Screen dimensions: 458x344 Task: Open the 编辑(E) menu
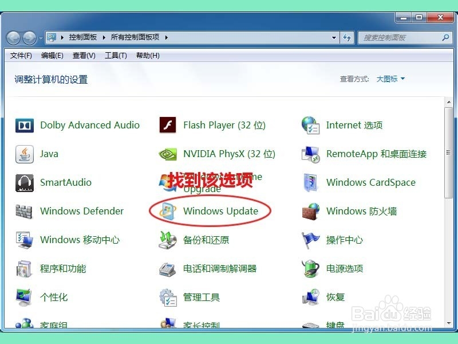pyautogui.click(x=52, y=55)
